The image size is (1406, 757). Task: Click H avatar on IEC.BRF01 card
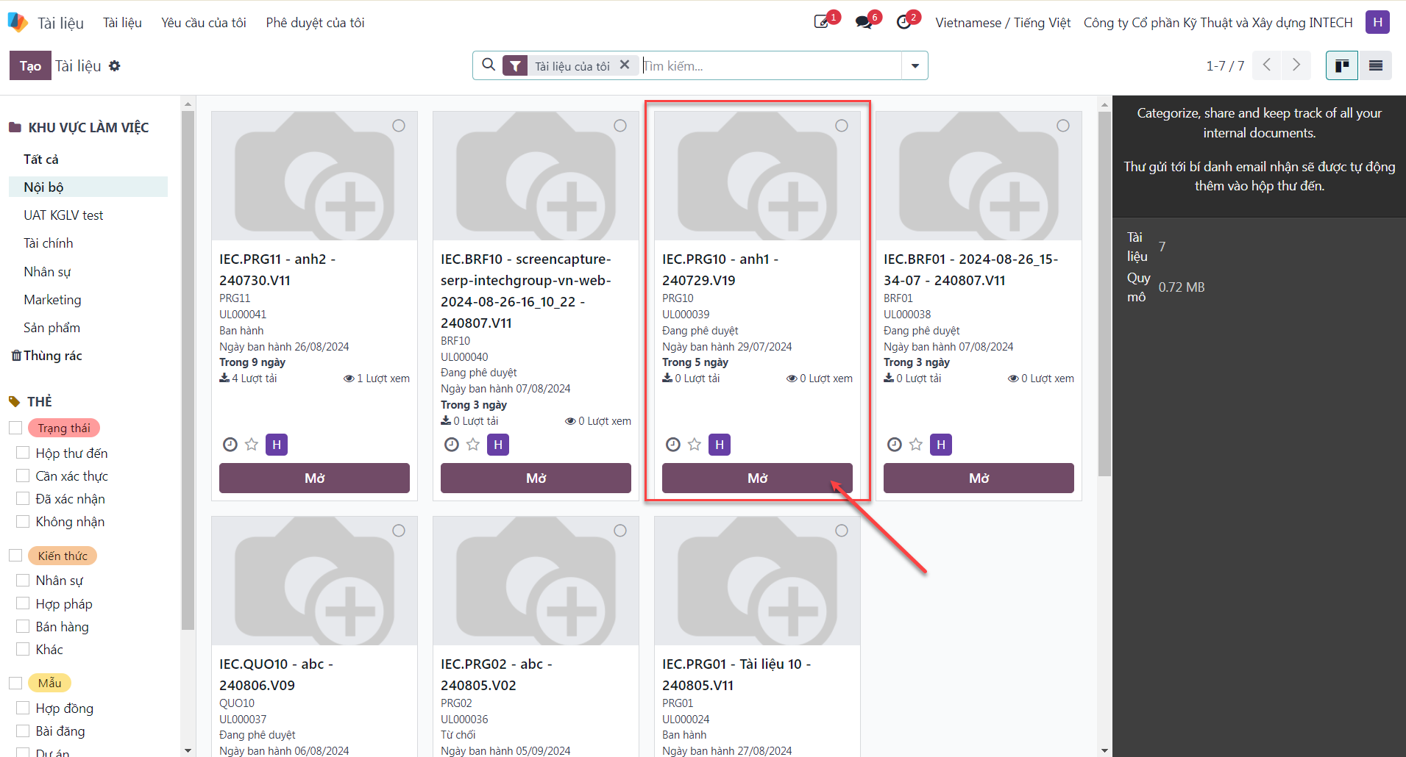(941, 445)
